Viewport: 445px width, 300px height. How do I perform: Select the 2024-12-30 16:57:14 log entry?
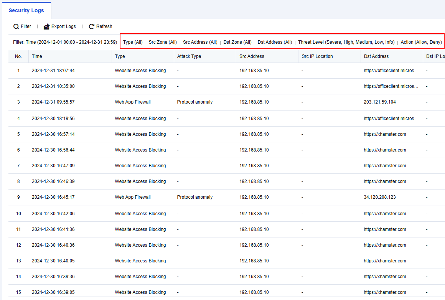click(53, 134)
